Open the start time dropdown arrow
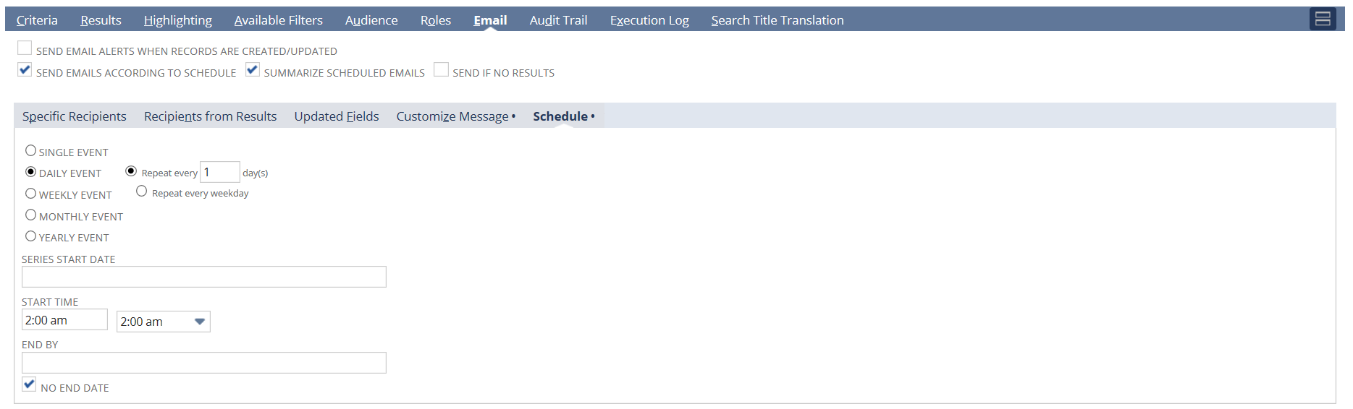The width and height of the screenshot is (1353, 409). [x=200, y=322]
